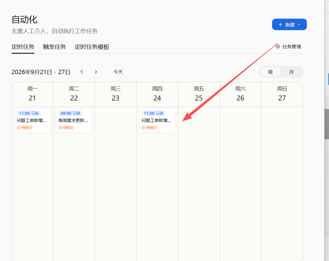329x261 pixels.
Task: Click the plus icon in 新建 button
Action: [x=280, y=24]
